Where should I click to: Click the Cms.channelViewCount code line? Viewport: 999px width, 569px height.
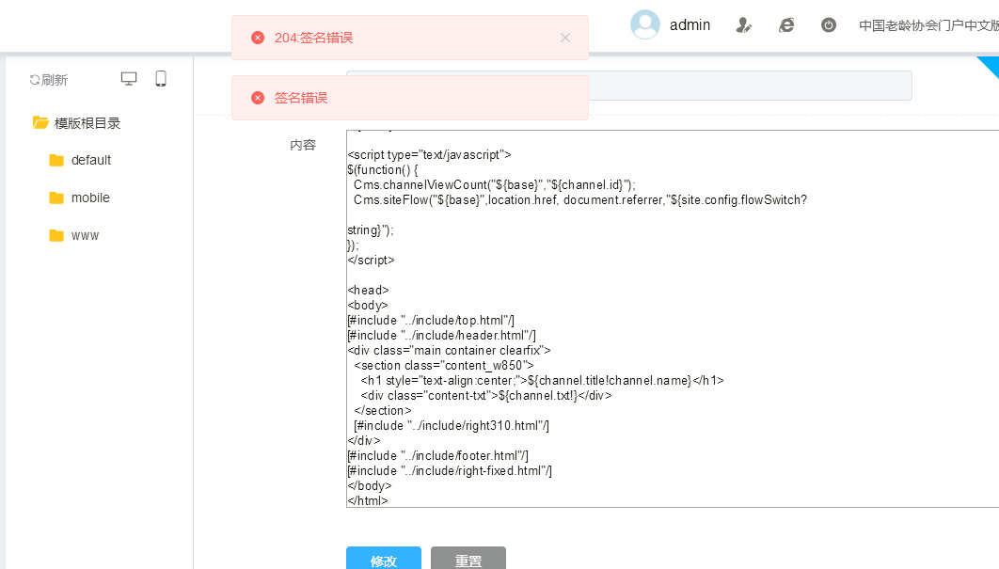pyautogui.click(x=495, y=184)
